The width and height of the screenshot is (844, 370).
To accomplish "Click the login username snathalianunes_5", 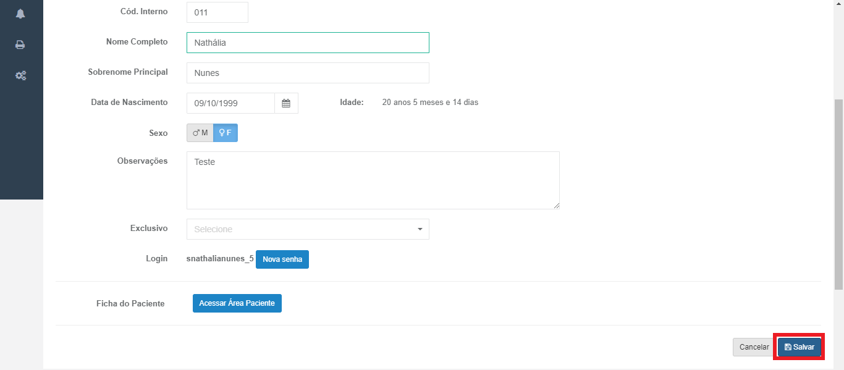I will [x=220, y=259].
